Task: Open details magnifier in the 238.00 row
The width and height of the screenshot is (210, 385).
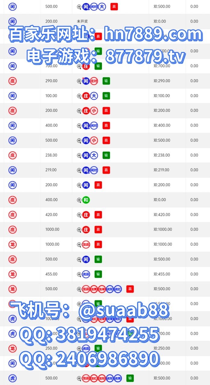Action: coord(79,156)
